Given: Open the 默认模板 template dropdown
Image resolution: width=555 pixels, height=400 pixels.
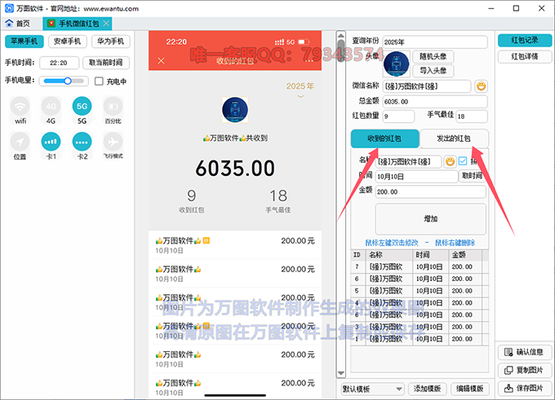Looking at the screenshot, I should click(371, 389).
